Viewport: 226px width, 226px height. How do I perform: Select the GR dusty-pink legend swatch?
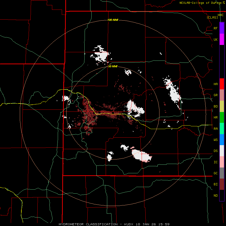pyautogui.click(x=222, y=95)
